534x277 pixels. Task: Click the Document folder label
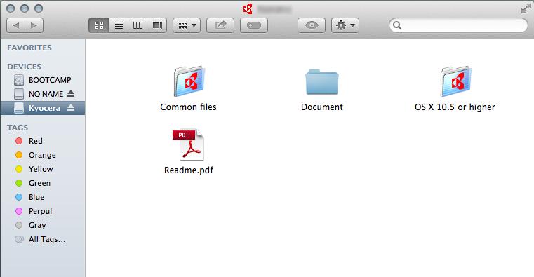pos(322,107)
